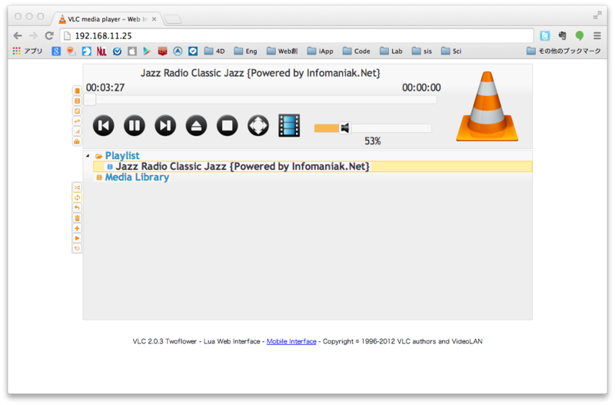
Task: Skip to the previous track
Action: (x=103, y=125)
